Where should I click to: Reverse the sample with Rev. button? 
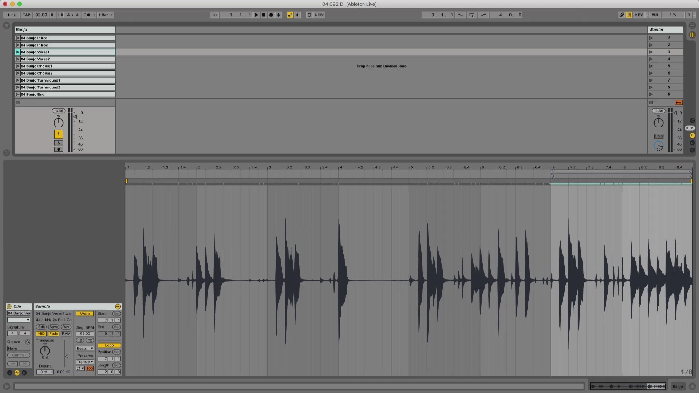[66, 327]
